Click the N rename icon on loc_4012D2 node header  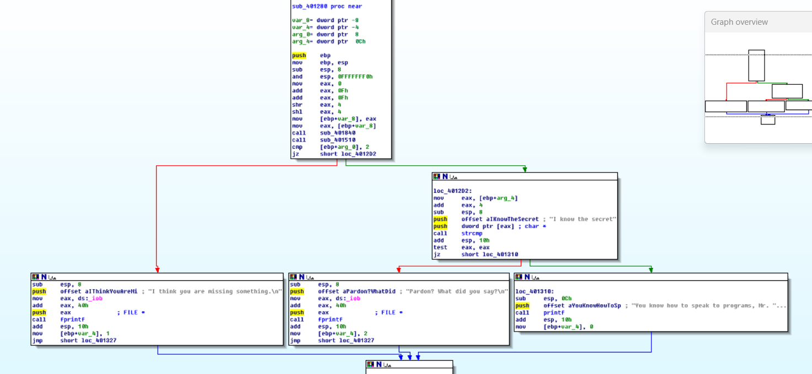click(x=445, y=176)
